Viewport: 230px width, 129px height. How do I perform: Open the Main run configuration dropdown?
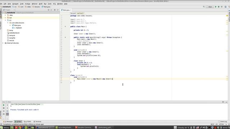[x=210, y=7]
